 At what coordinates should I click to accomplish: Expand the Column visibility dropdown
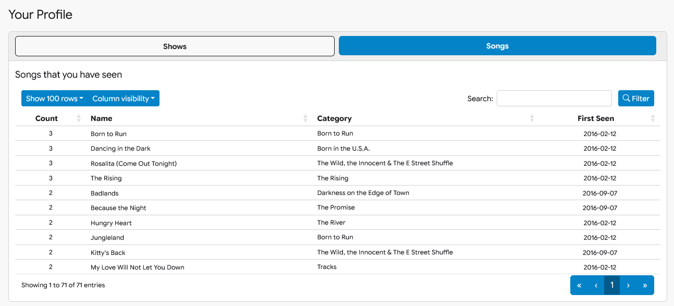[x=124, y=99]
